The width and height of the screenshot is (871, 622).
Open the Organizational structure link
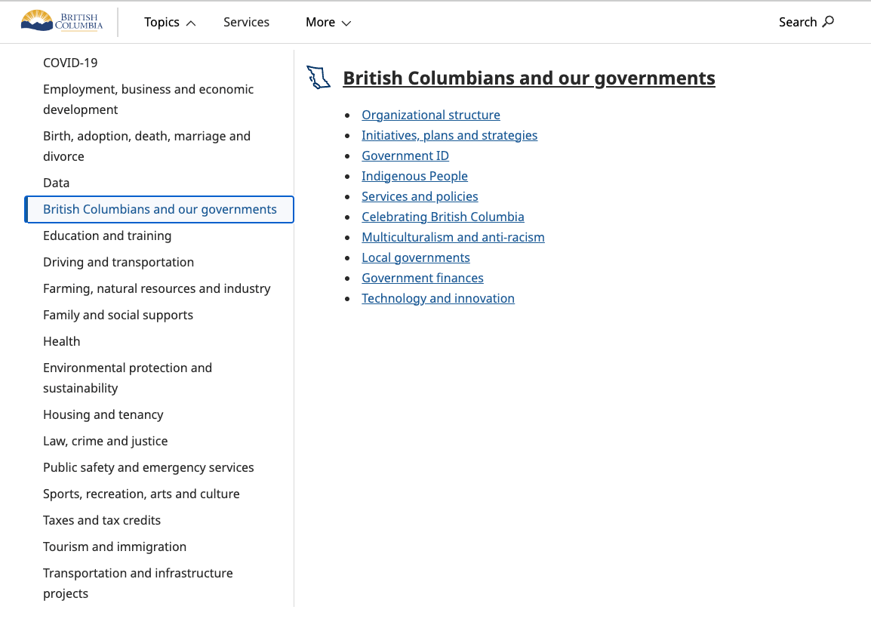point(430,115)
